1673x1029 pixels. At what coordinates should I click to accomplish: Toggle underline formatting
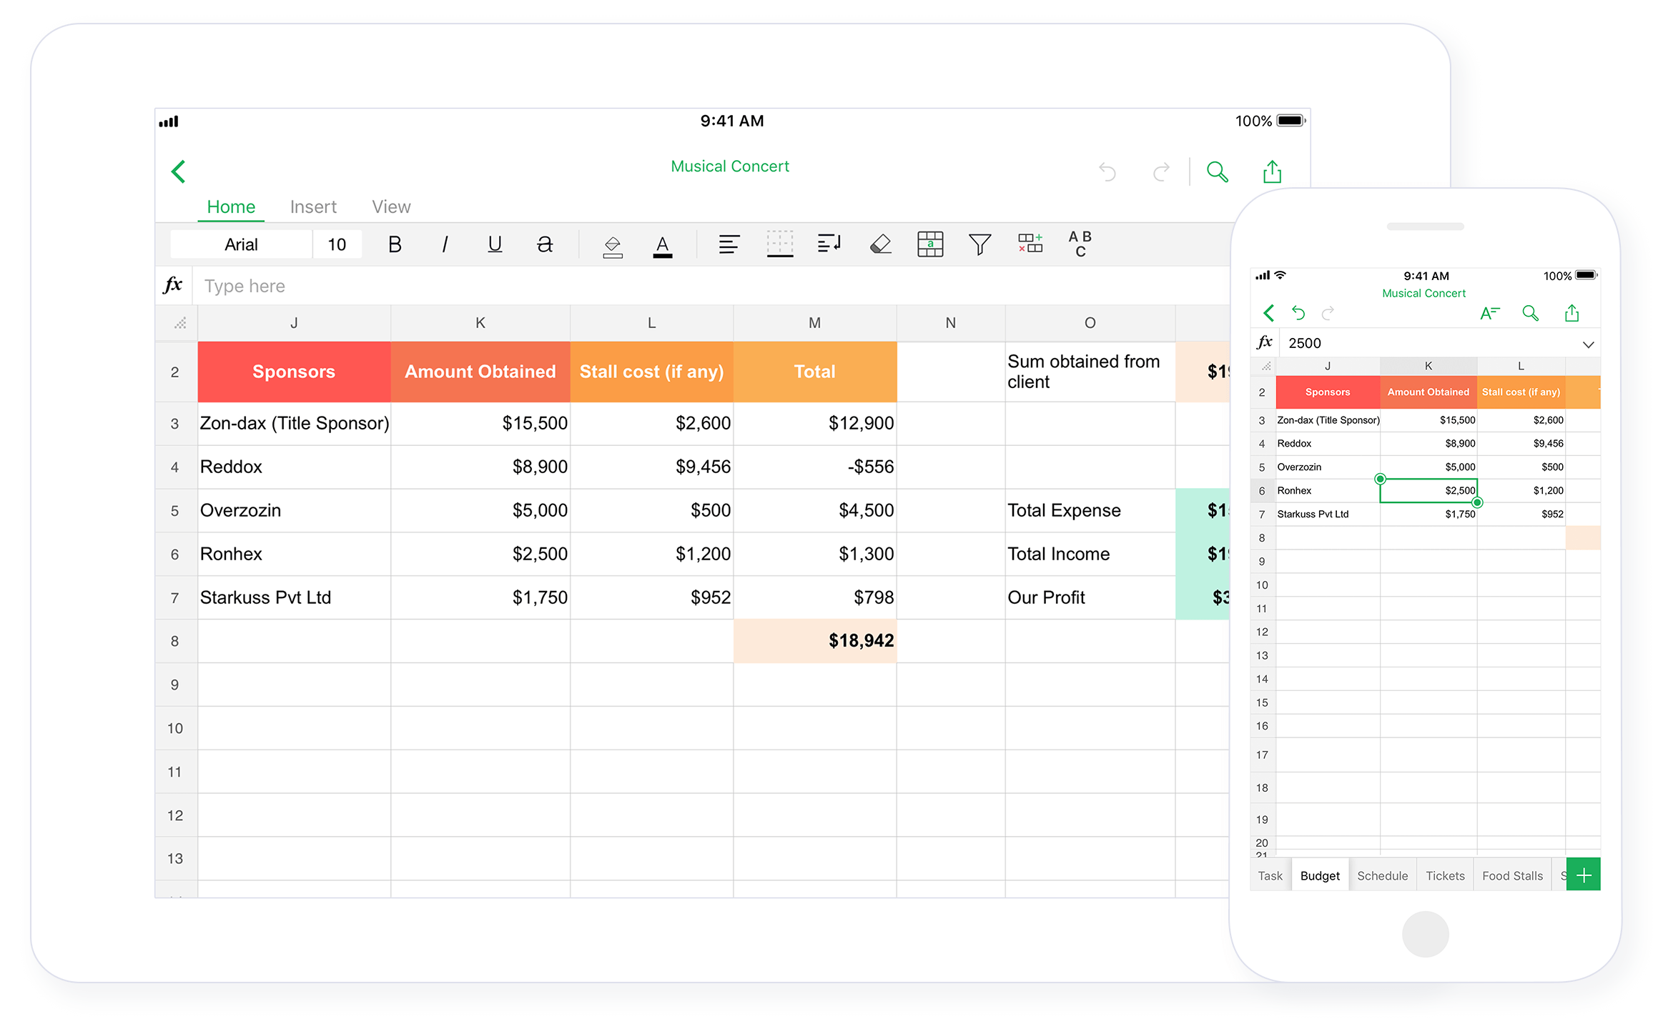point(495,244)
